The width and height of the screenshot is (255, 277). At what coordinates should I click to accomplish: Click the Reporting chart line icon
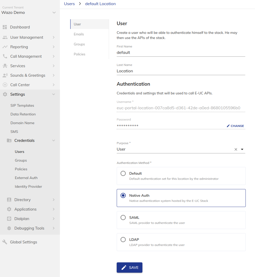[5, 47]
